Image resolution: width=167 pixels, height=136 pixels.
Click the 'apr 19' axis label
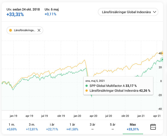29,116
